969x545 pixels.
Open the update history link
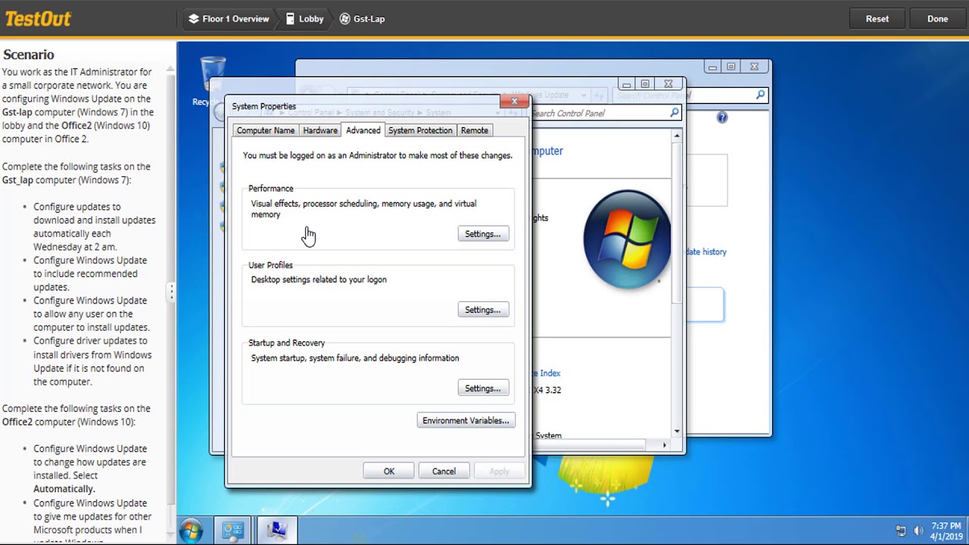pos(706,252)
